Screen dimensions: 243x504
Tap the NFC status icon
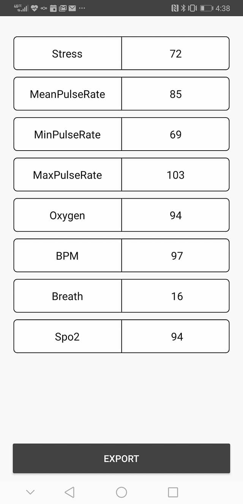175,8
